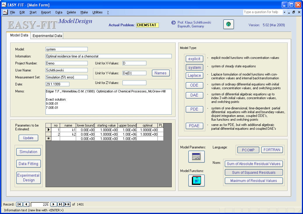The image size is (303, 214).
Task: Select FORTRAN as the language
Action: click(272, 150)
